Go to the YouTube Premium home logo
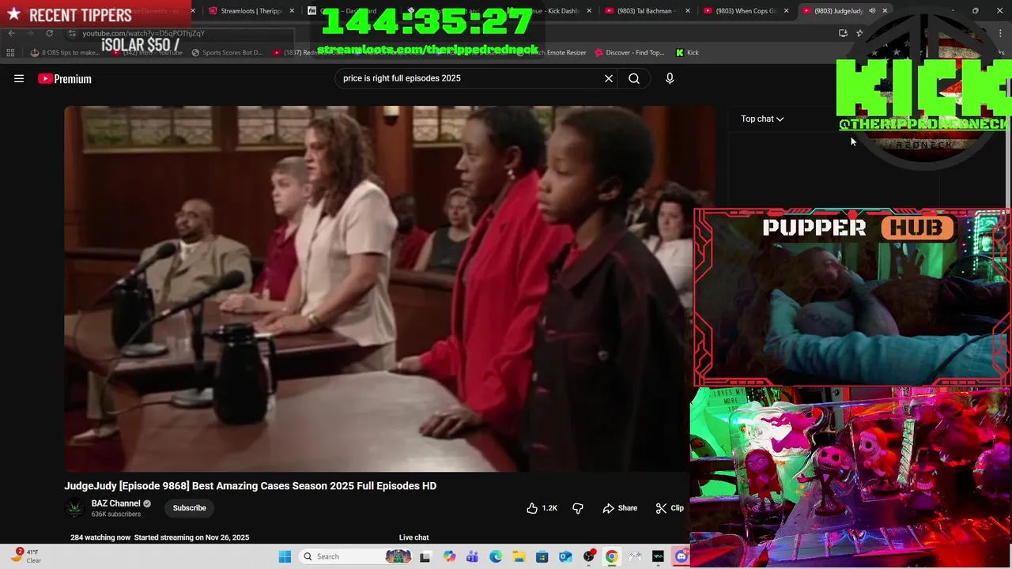Image resolution: width=1012 pixels, height=569 pixels. point(65,78)
